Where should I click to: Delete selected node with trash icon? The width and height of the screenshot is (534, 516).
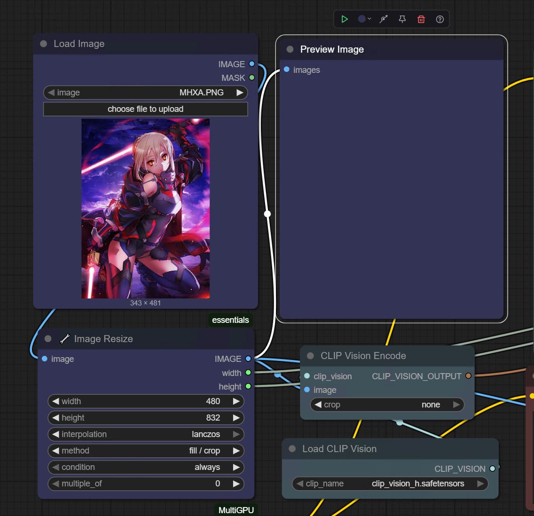pos(421,19)
